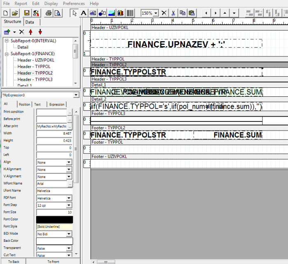Viewport: 288px width, 264px height.
Task: Save the report using floppy disk icon
Action: tap(27, 13)
